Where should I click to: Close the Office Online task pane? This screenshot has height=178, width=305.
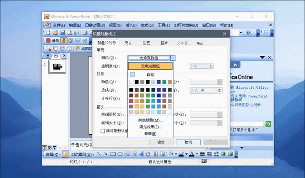point(270,57)
